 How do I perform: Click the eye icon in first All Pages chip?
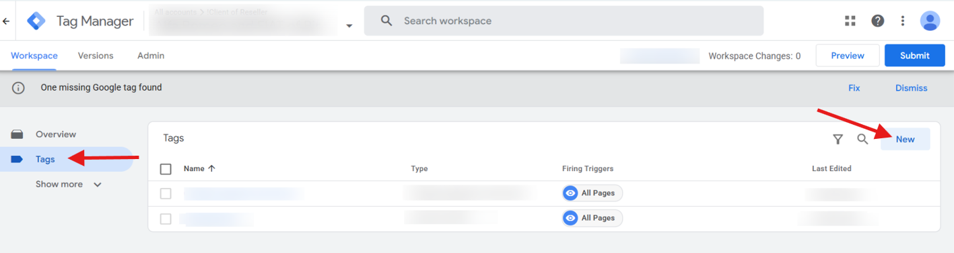571,193
